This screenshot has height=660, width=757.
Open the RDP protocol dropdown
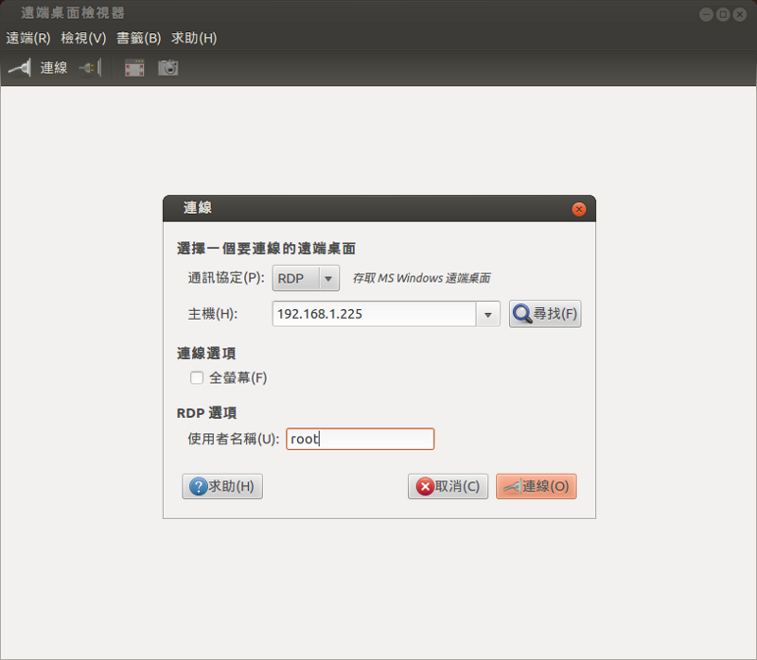[x=306, y=278]
